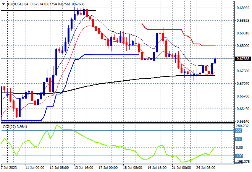Viewport: 252px width, 172px height.
Task: Click the CCI 200 level marker
Action: [x=238, y=131]
